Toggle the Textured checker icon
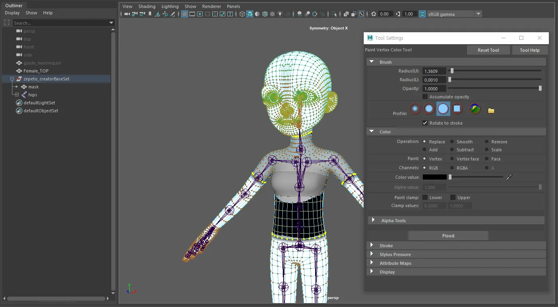Viewport: 558px width, 307px height. click(272, 14)
